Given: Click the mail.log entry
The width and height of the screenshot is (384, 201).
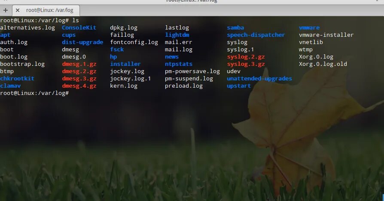Looking at the screenshot, I should (x=179, y=50).
